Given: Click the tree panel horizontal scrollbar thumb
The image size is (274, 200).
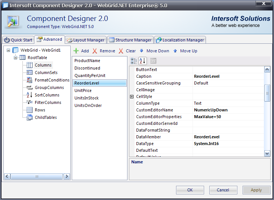Looking at the screenshot, I should 37,176.
